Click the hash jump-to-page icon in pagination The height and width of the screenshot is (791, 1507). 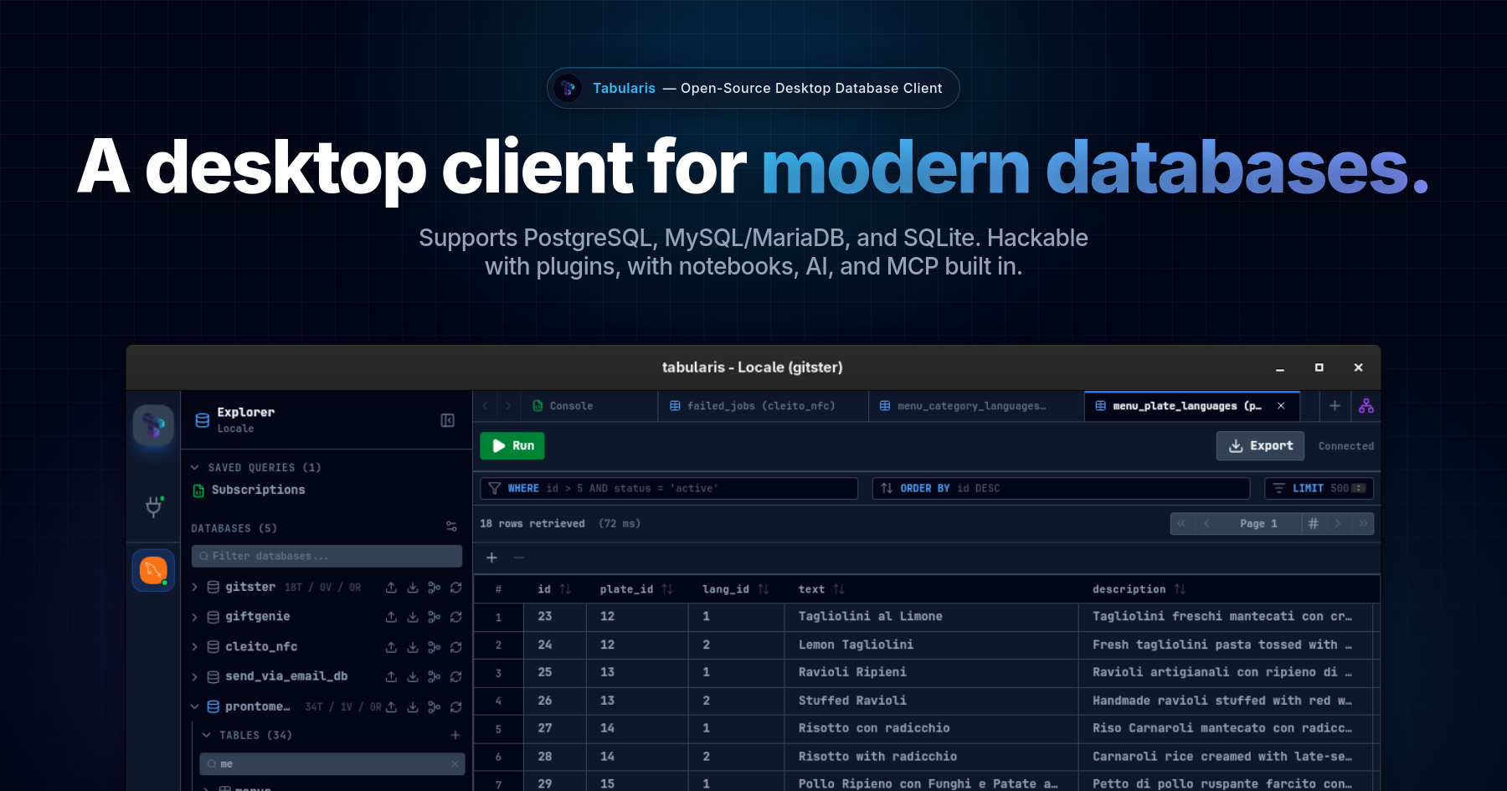(1314, 523)
